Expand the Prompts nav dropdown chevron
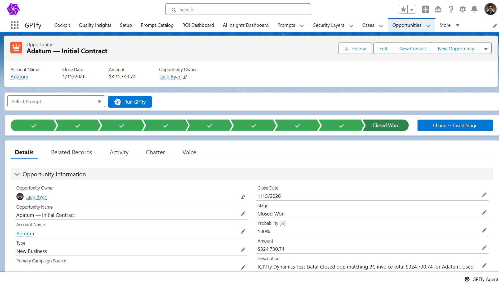Image resolution: width=499 pixels, height=286 pixels. [x=302, y=26]
